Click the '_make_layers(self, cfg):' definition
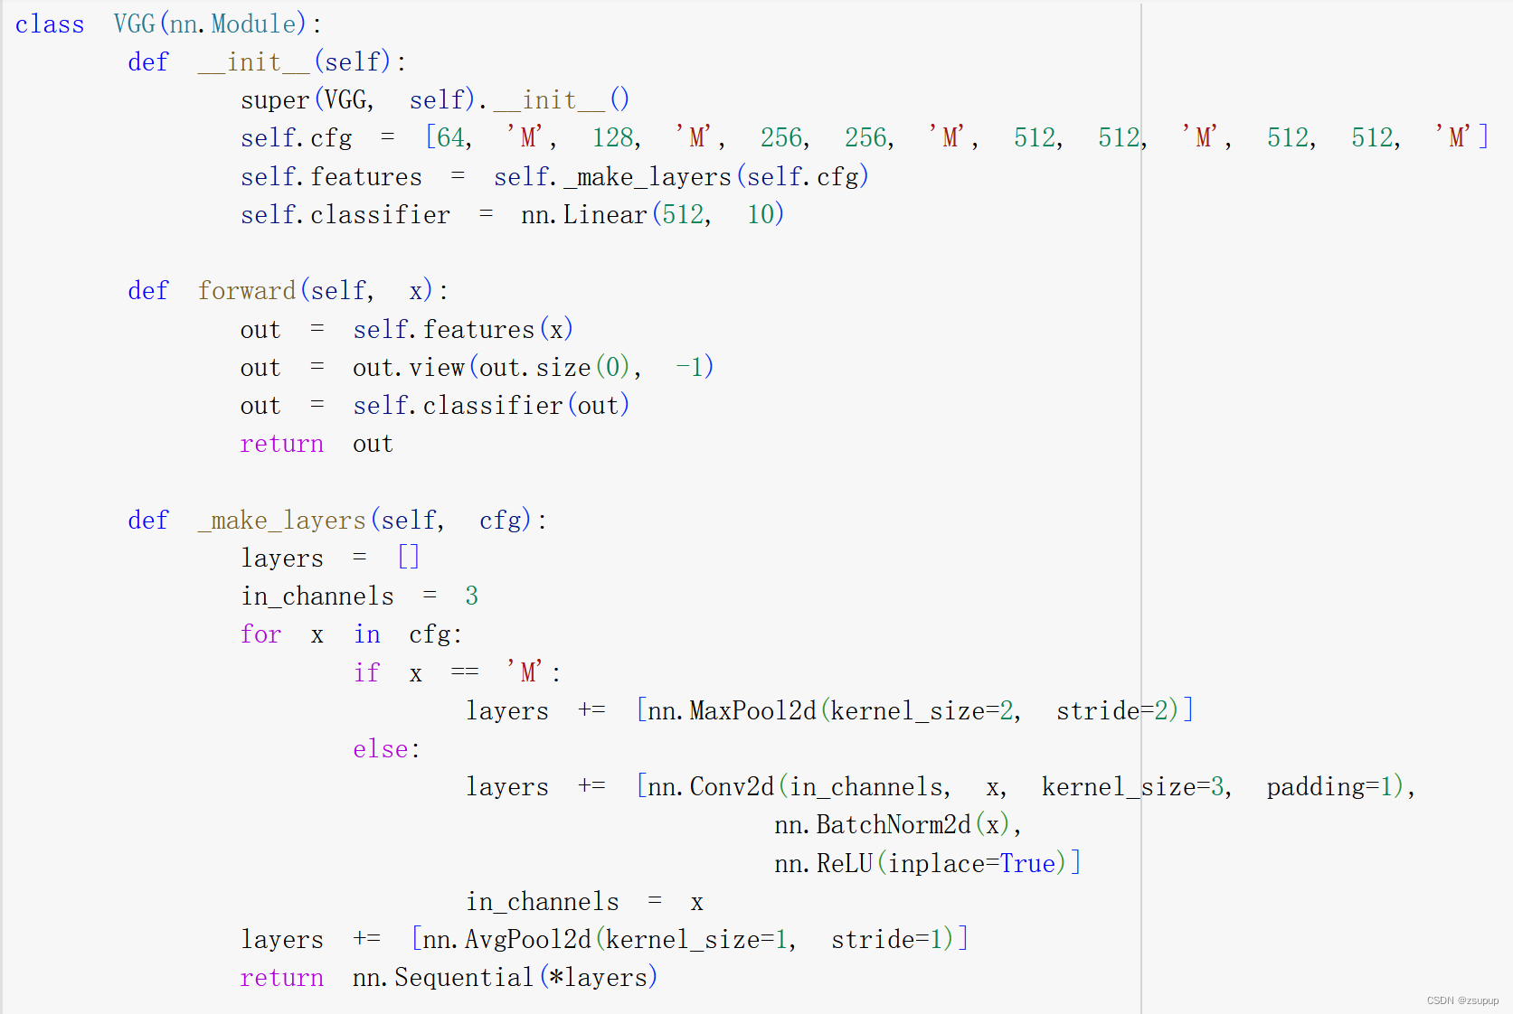Image resolution: width=1513 pixels, height=1014 pixels. pyautogui.click(x=373, y=521)
